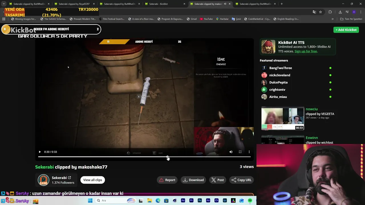Click the Sekerabi name in clip title
The height and width of the screenshot is (205, 365).
[44, 167]
